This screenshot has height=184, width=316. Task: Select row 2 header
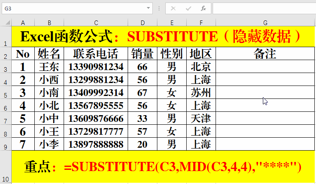[x=5, y=53]
